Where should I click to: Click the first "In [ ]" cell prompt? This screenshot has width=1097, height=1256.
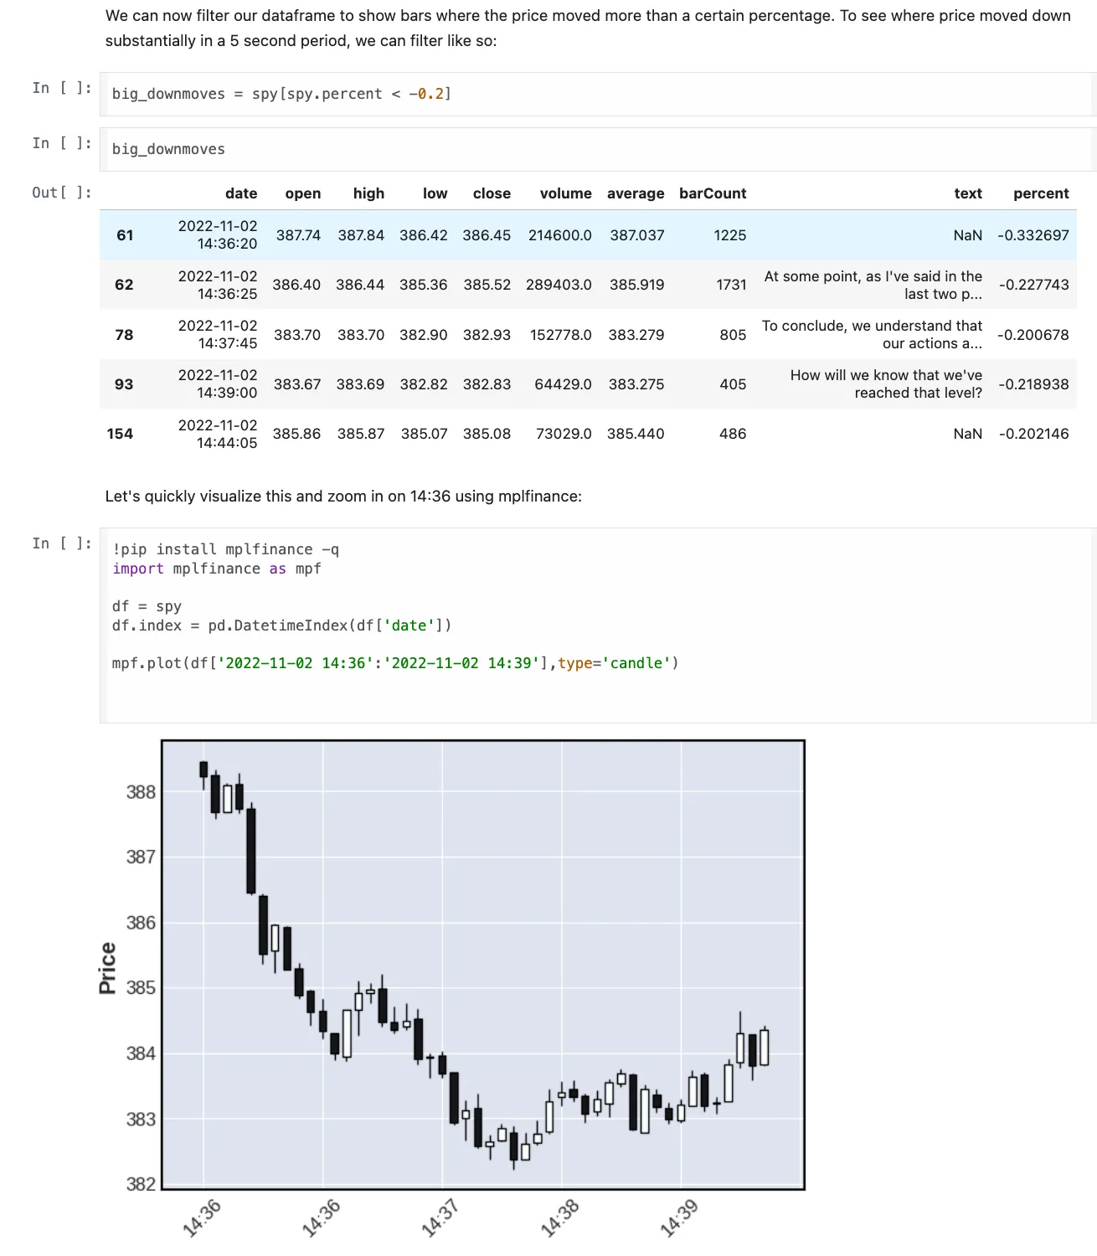tap(62, 87)
